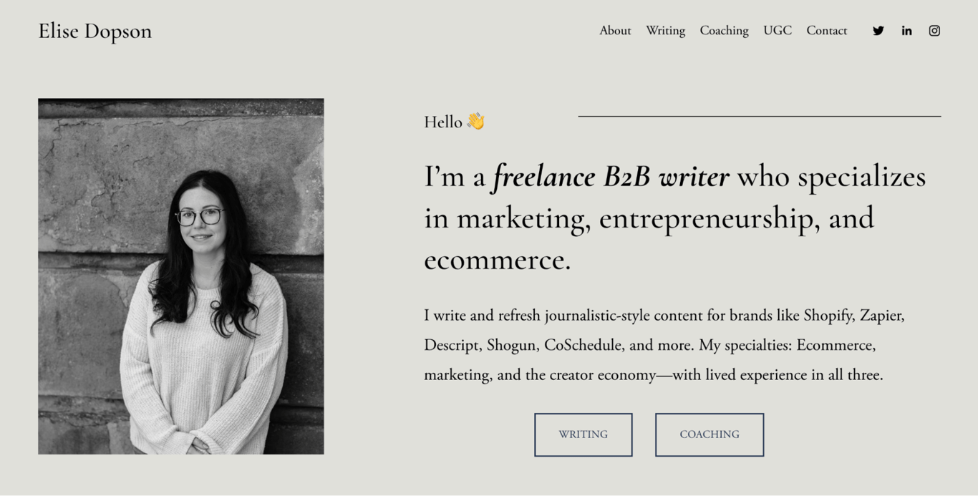Open the LinkedIn profile icon

coord(906,31)
